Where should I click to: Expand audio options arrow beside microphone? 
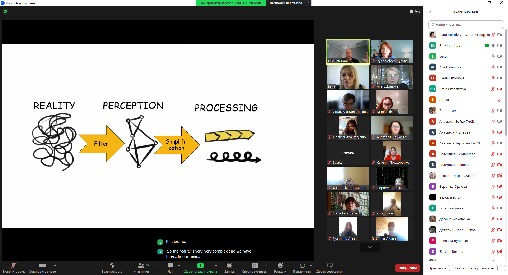[24, 265]
